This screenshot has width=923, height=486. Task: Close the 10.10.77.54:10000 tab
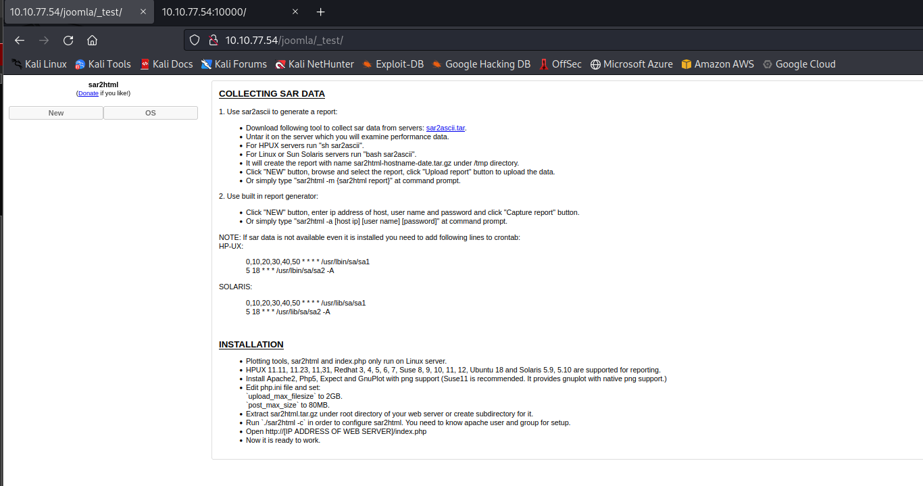pos(295,12)
